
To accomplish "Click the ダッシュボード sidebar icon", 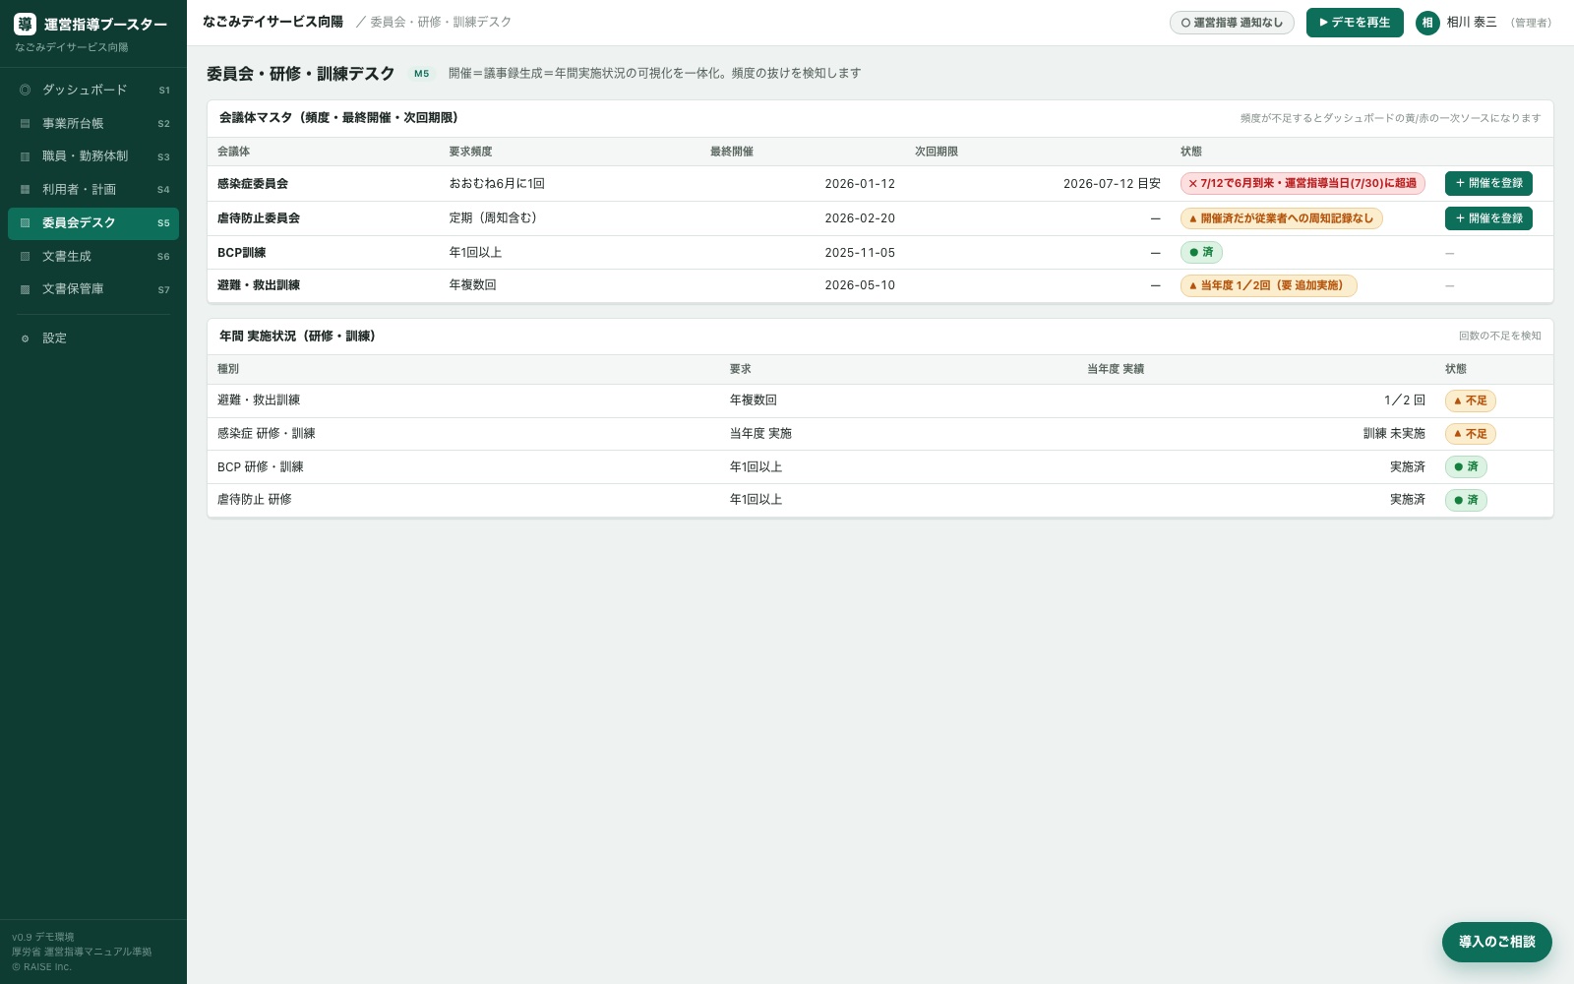I will tap(26, 90).
